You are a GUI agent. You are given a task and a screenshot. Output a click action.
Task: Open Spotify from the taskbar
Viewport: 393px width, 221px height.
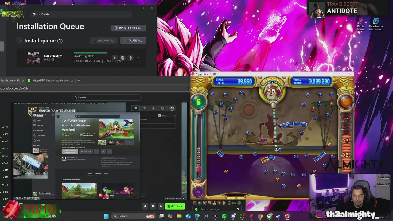click(x=224, y=216)
